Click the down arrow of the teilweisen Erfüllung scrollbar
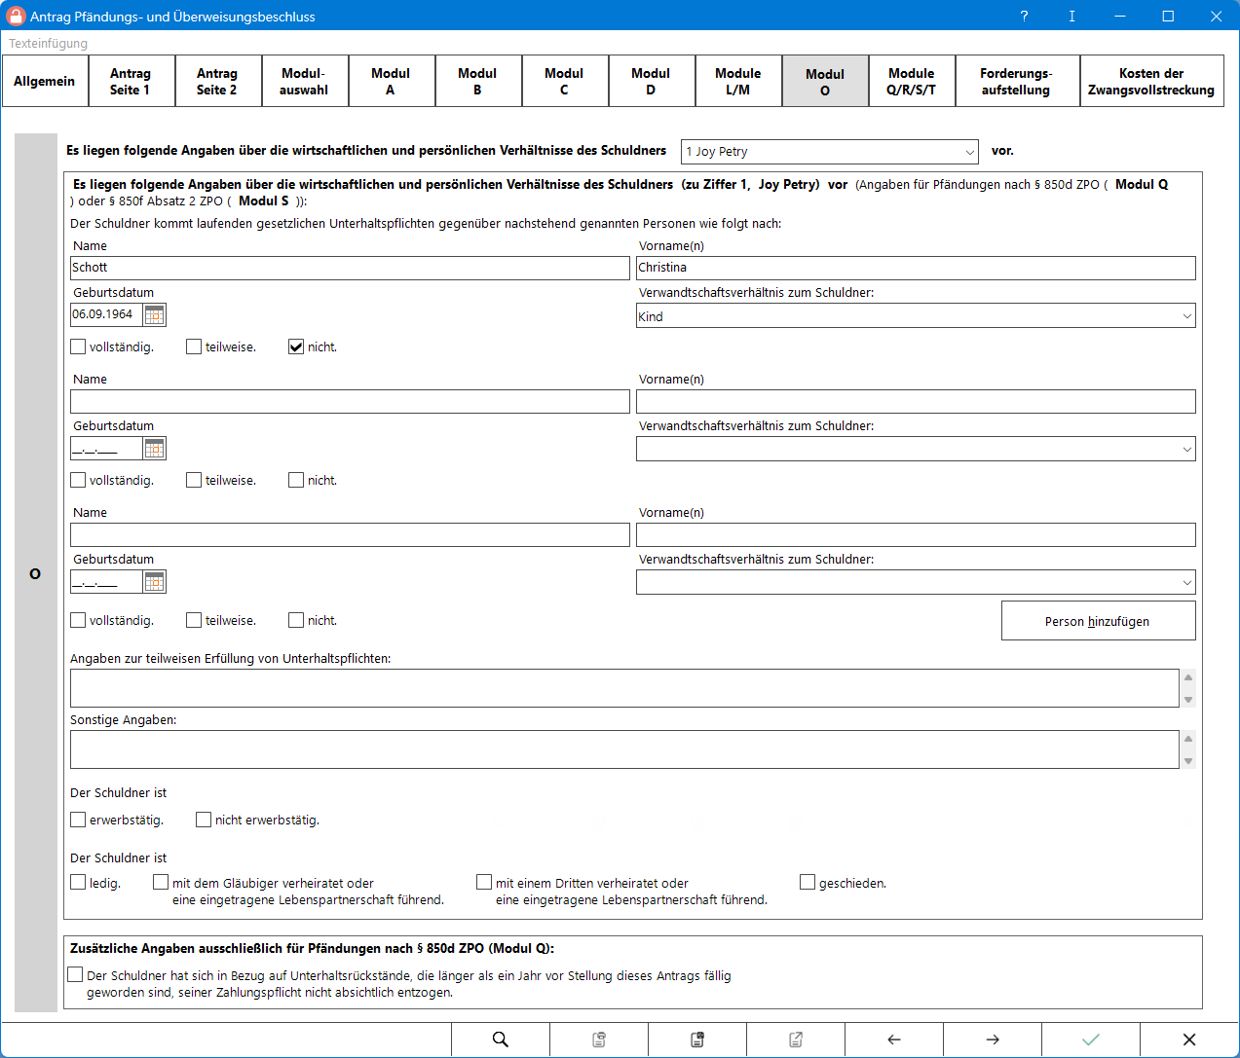The width and height of the screenshot is (1240, 1058). [1188, 700]
